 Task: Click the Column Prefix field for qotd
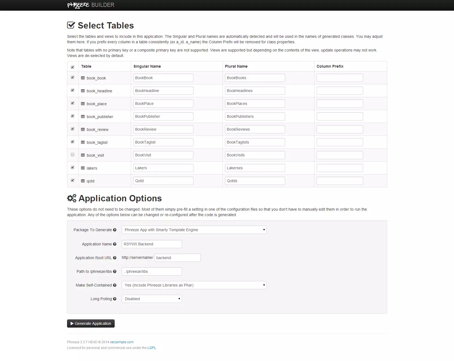[340, 181]
